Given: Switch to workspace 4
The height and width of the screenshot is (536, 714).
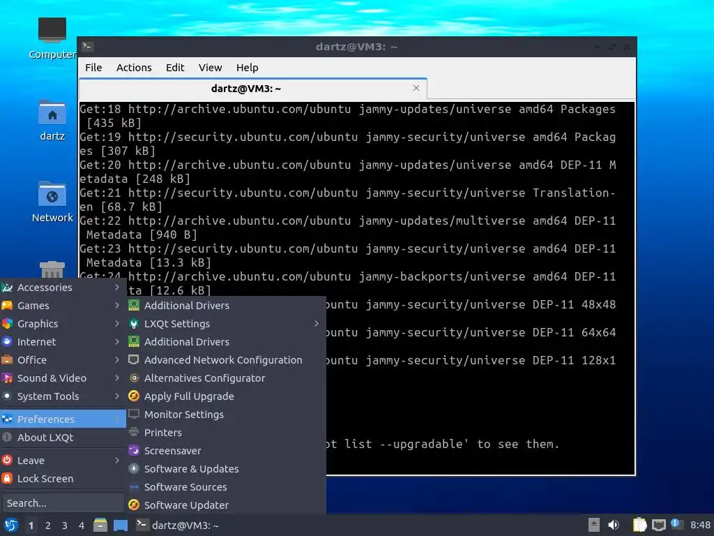Looking at the screenshot, I should click(x=82, y=526).
